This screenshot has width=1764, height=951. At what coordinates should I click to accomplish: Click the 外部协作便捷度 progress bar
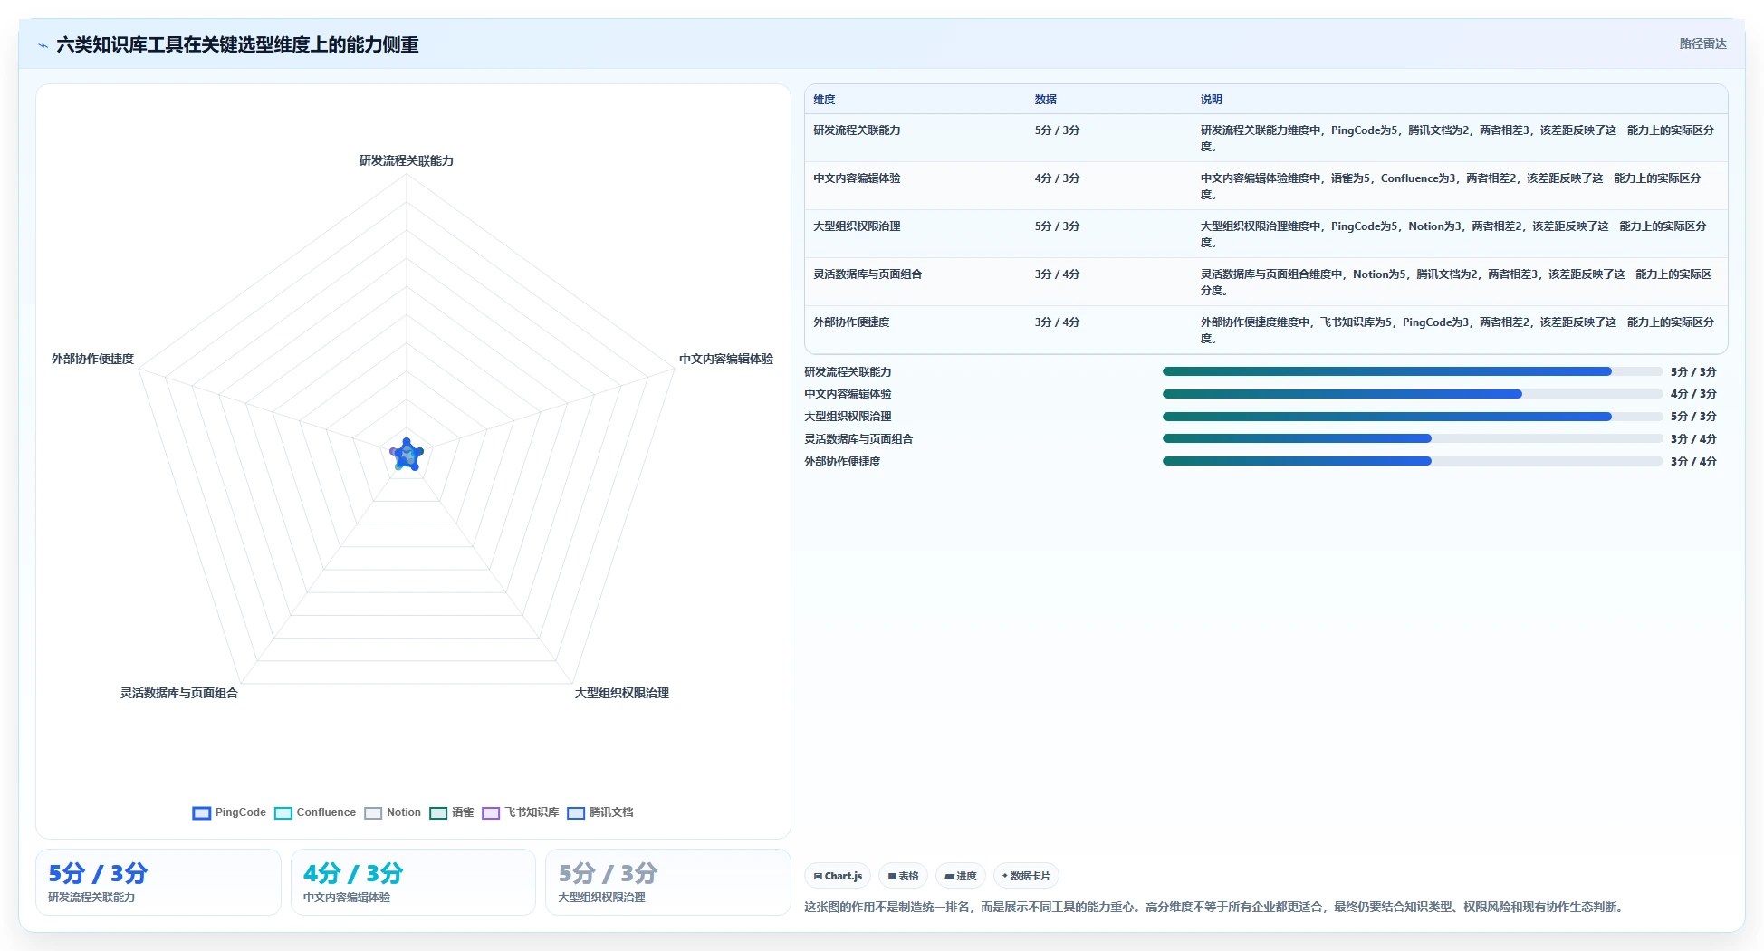pos(1413,461)
